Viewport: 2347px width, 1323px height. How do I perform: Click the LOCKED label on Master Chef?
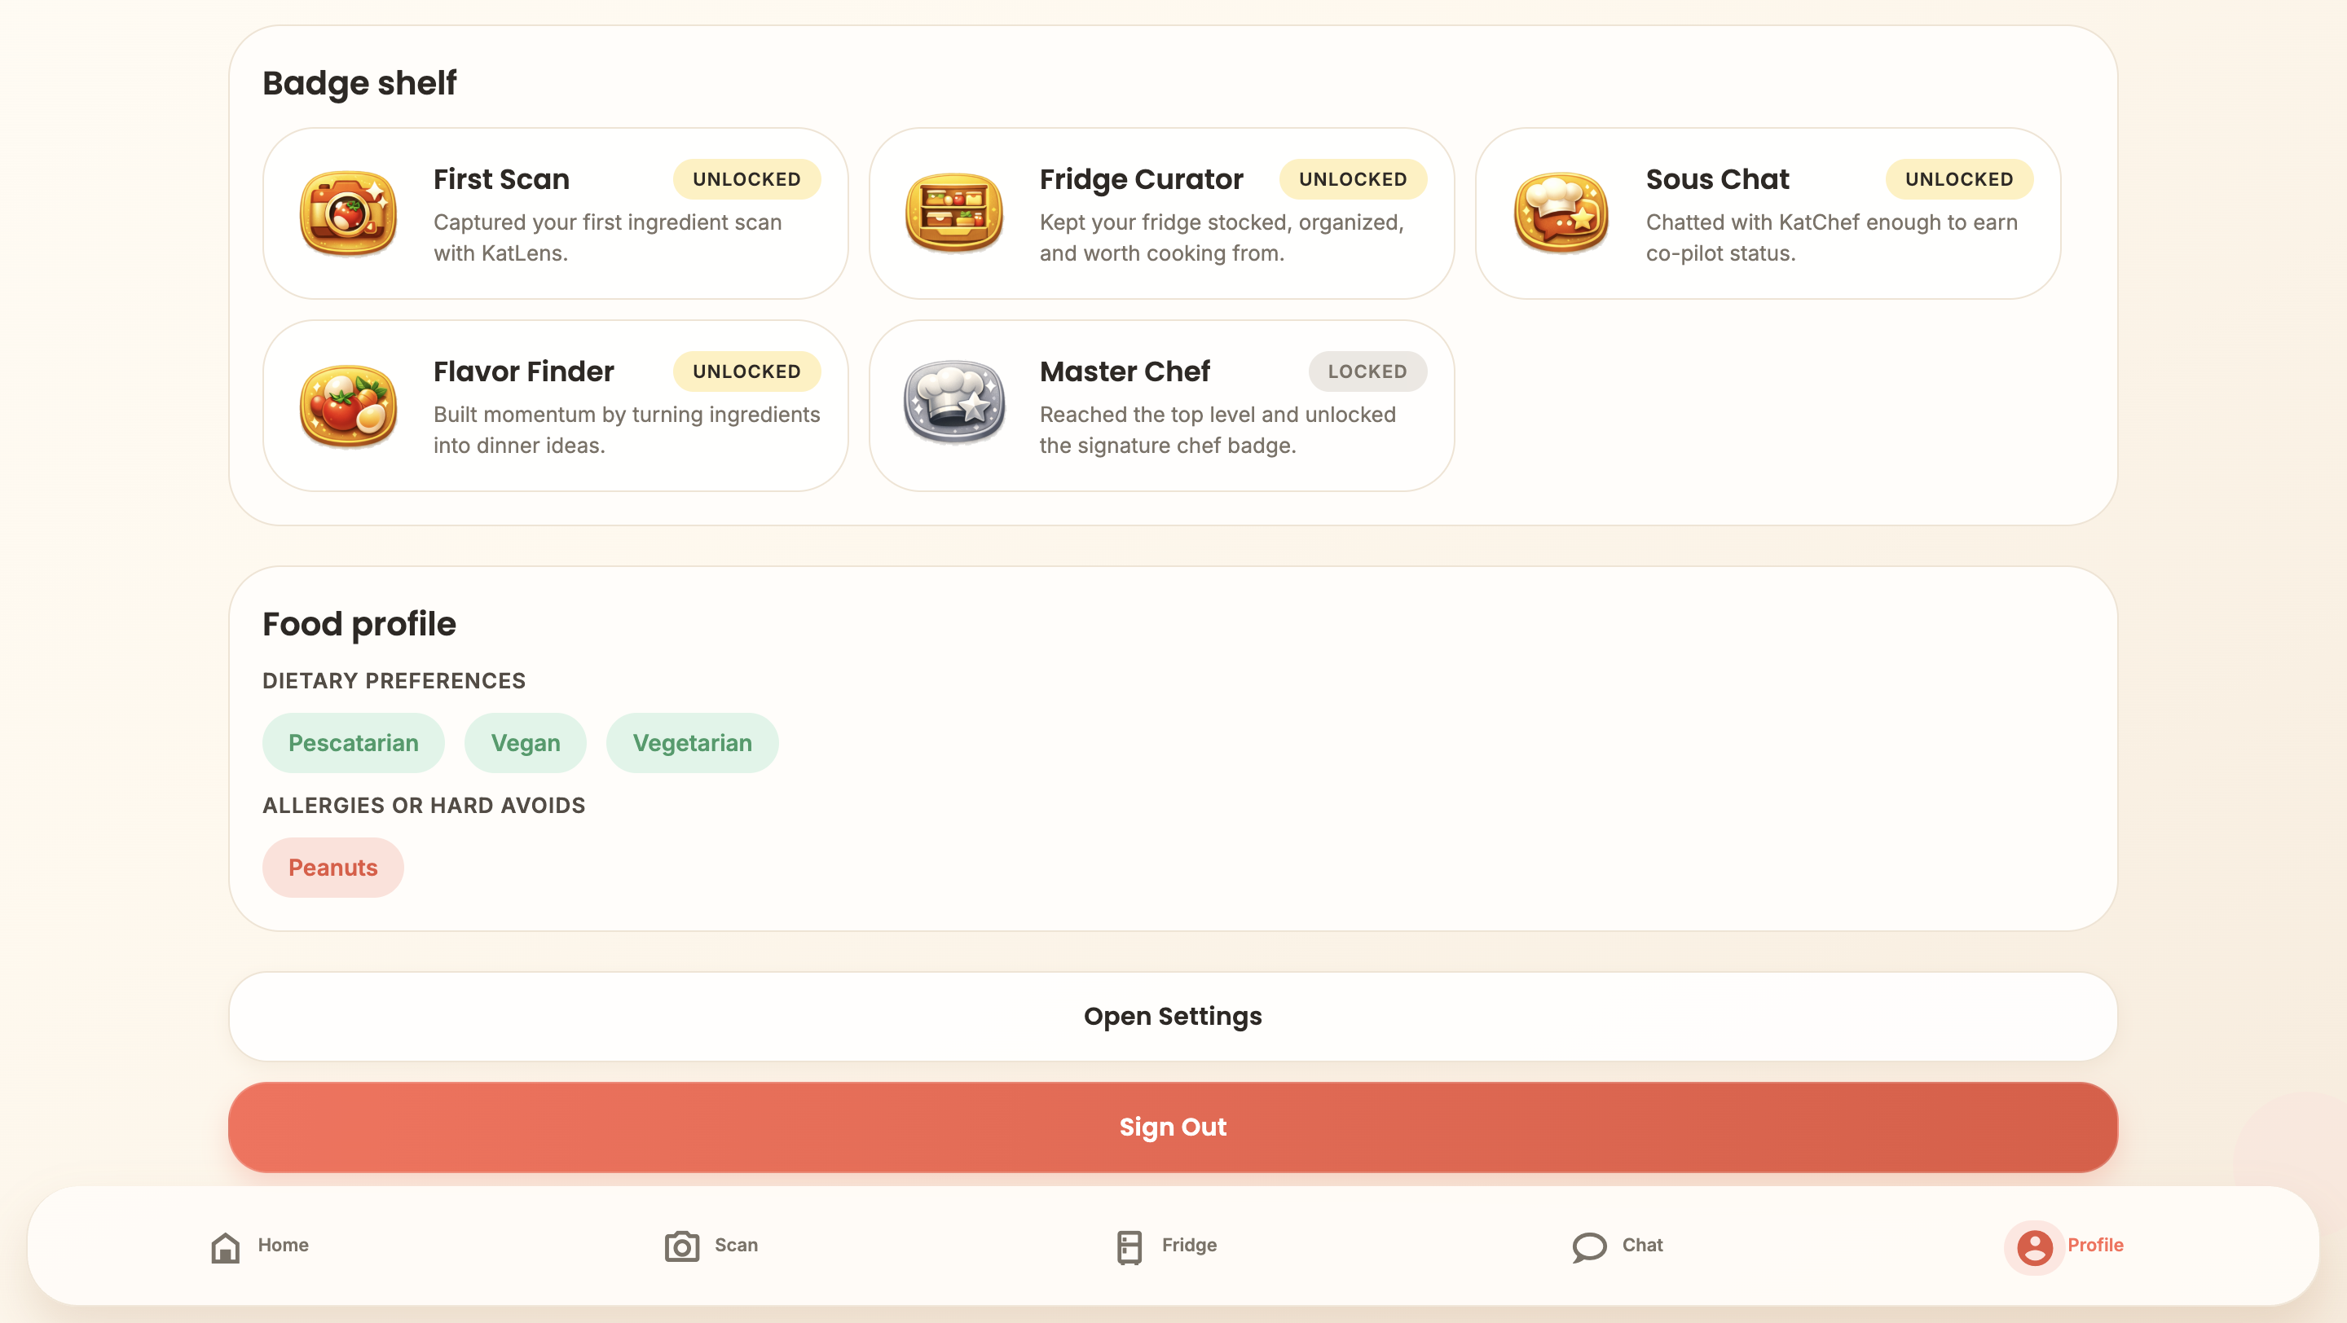click(x=1367, y=371)
